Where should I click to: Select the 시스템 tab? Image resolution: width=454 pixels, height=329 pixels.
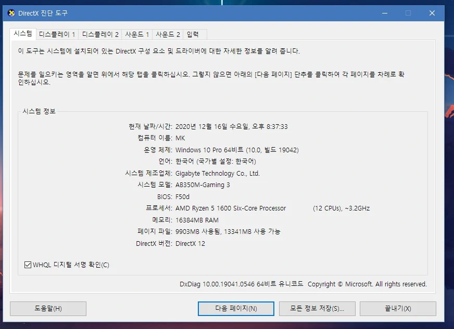pyautogui.click(x=24, y=34)
